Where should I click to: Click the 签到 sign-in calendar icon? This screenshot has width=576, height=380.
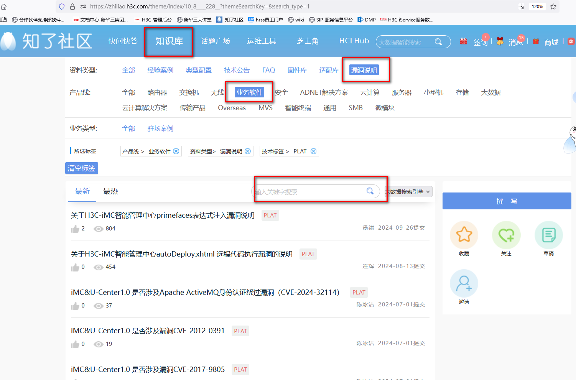click(464, 41)
